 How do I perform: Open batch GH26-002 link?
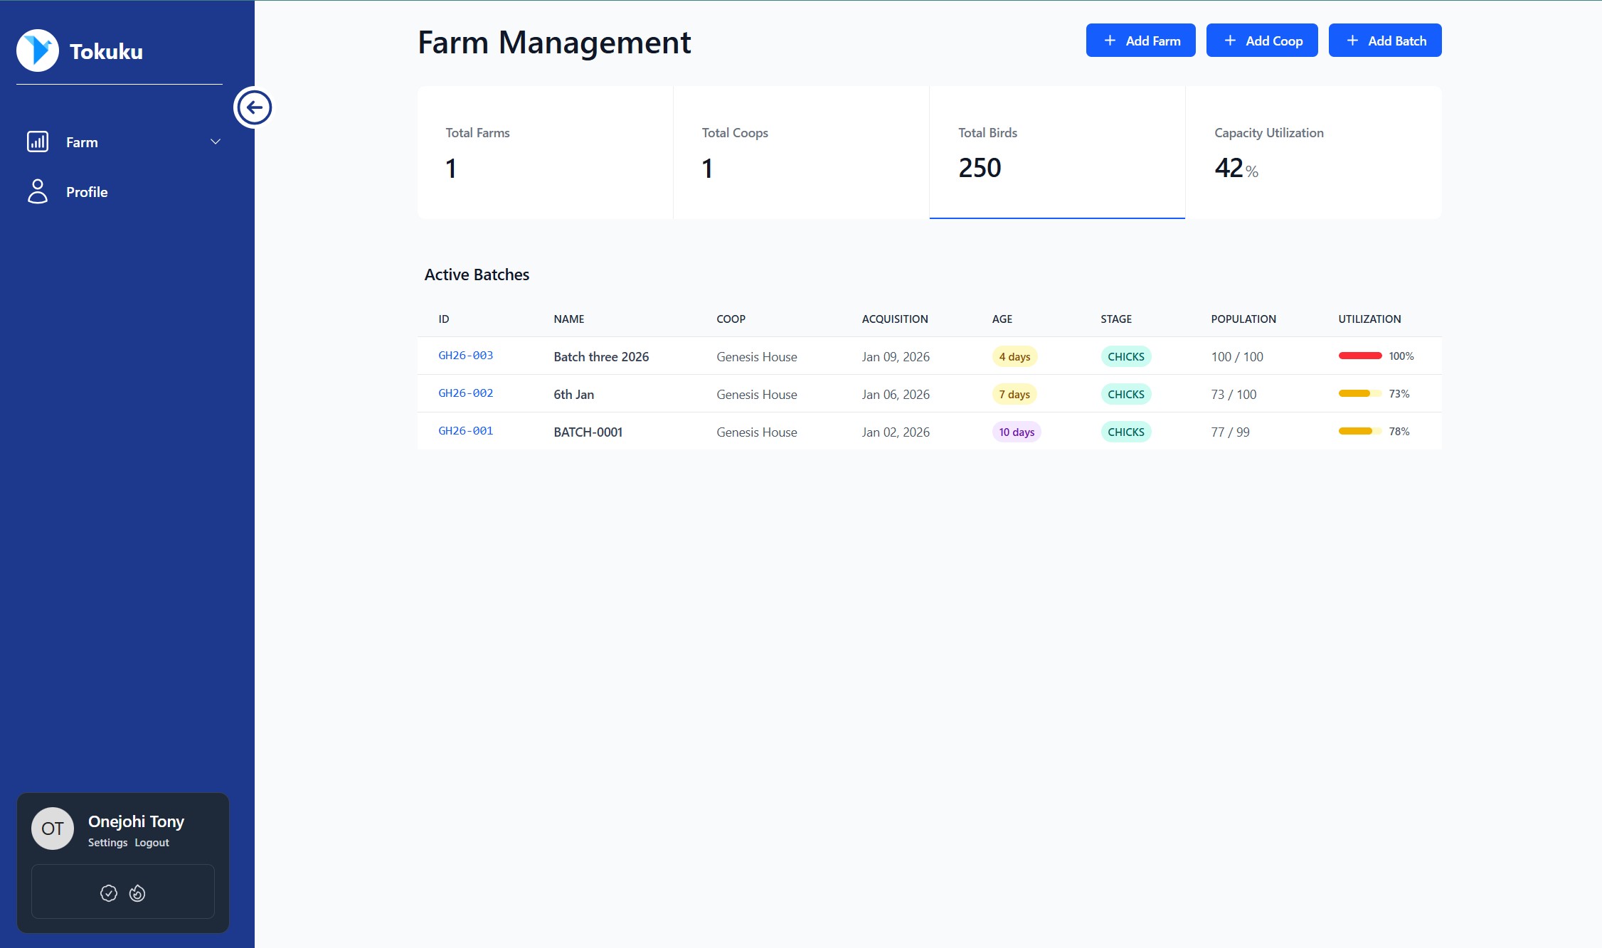click(466, 393)
